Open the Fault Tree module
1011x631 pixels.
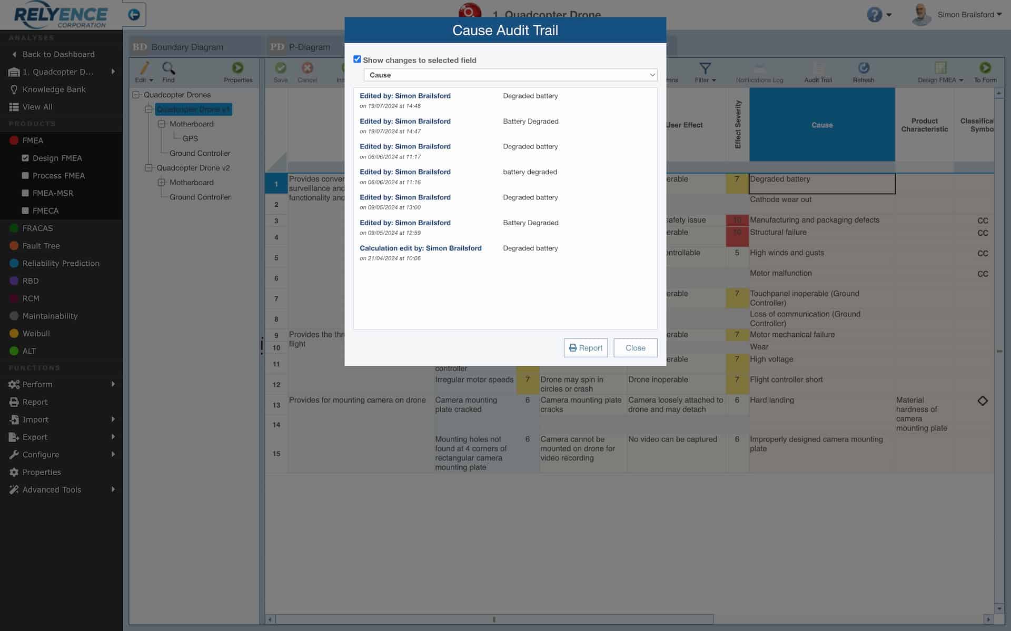[x=41, y=246]
